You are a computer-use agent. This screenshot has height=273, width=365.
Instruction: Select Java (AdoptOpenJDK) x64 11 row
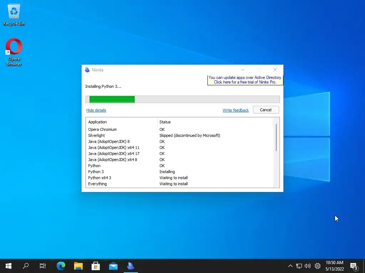click(179, 148)
